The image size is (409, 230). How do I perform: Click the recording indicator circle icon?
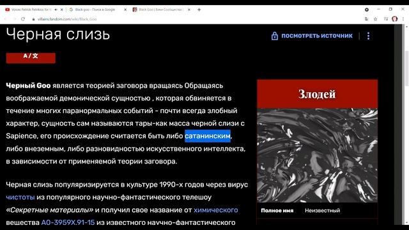366,10
